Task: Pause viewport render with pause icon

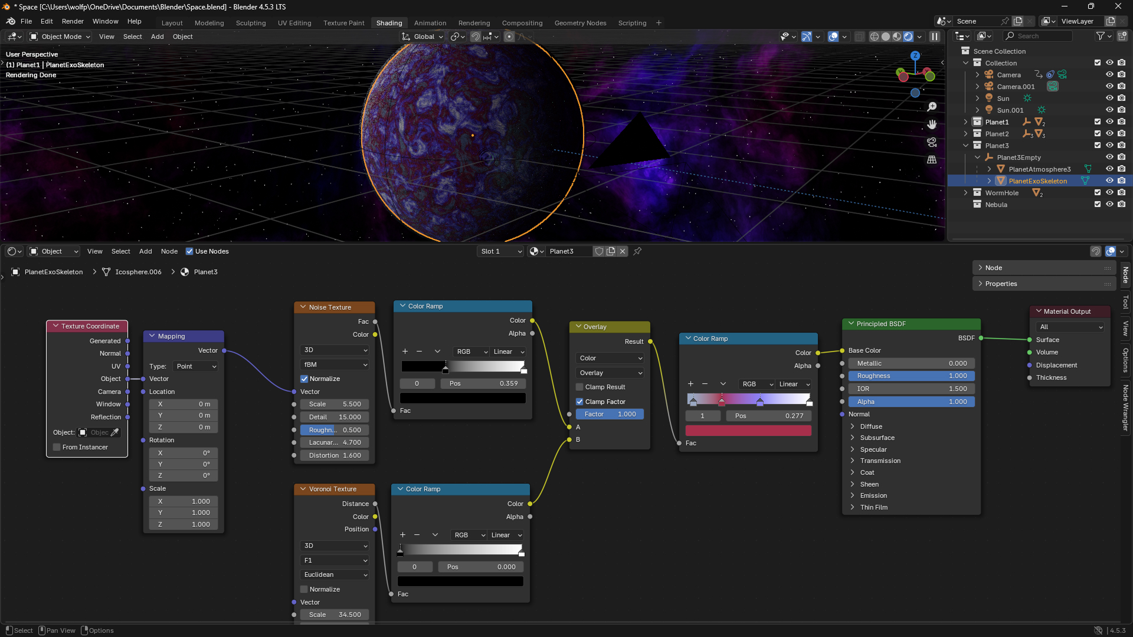Action: [935, 37]
